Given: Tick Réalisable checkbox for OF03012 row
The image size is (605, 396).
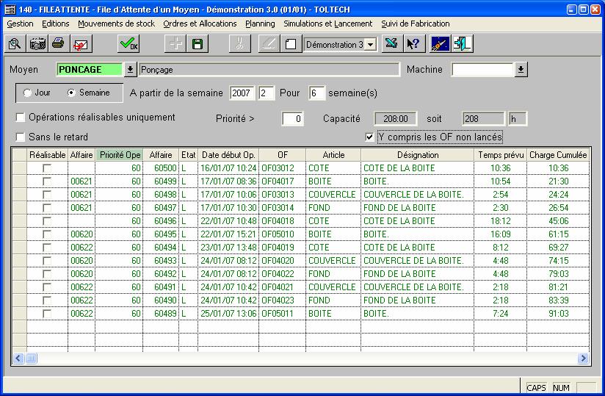Looking at the screenshot, I should pyautogui.click(x=47, y=168).
